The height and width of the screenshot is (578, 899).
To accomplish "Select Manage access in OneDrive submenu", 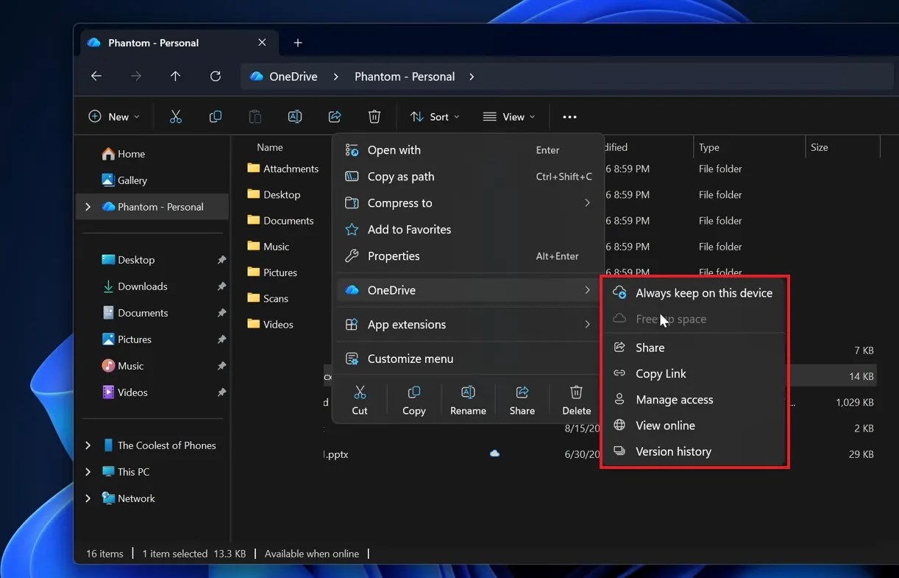I will [x=694, y=400].
